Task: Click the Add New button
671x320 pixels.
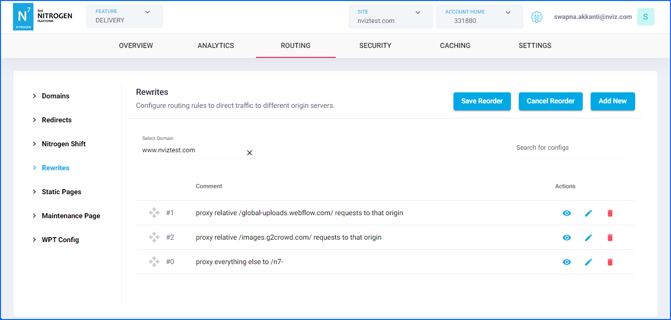Action: (612, 101)
